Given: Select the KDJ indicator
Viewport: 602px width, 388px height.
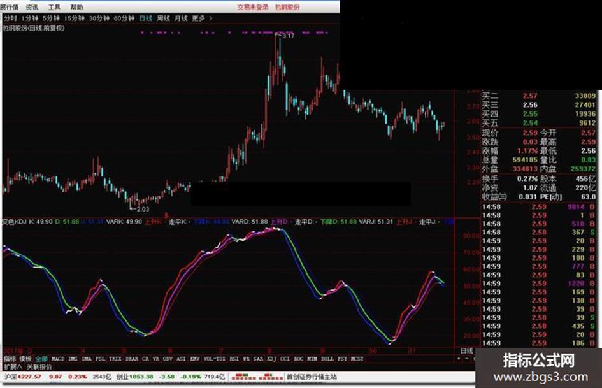Looking at the screenshot, I should 272,359.
